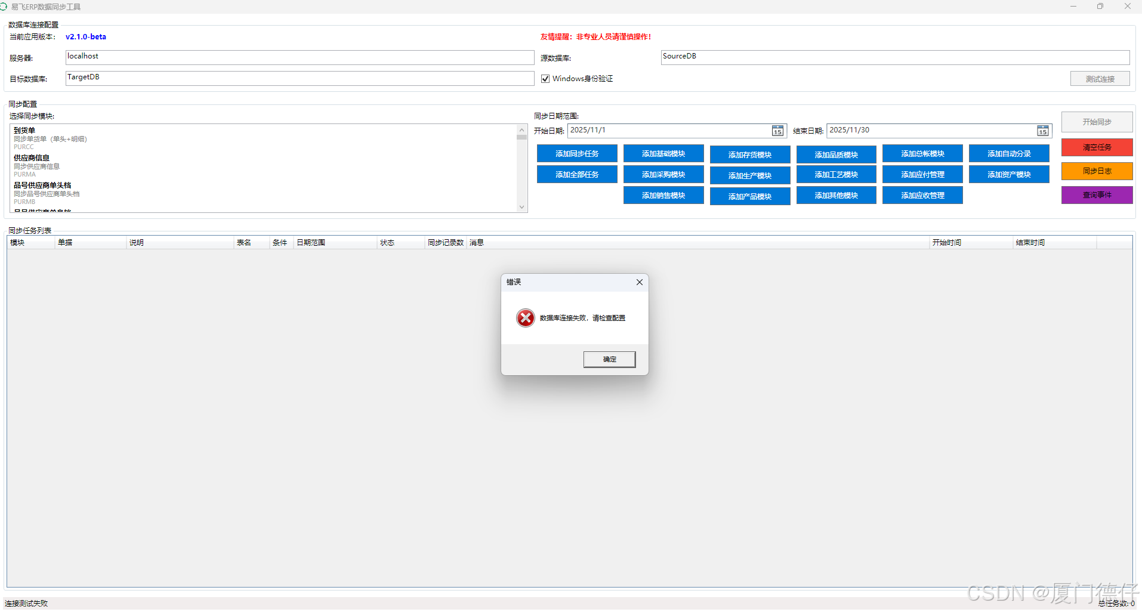The width and height of the screenshot is (1142, 612).
Task: Open the start date calendar picker
Action: 777,131
